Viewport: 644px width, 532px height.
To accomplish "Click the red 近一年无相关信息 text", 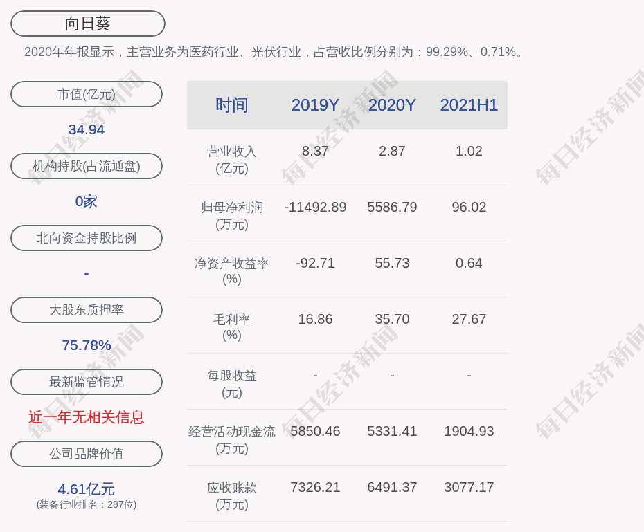I will 87,417.
